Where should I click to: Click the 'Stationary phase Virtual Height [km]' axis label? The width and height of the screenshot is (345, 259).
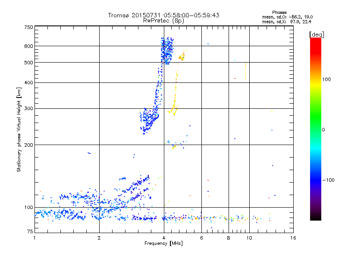(x=19, y=130)
